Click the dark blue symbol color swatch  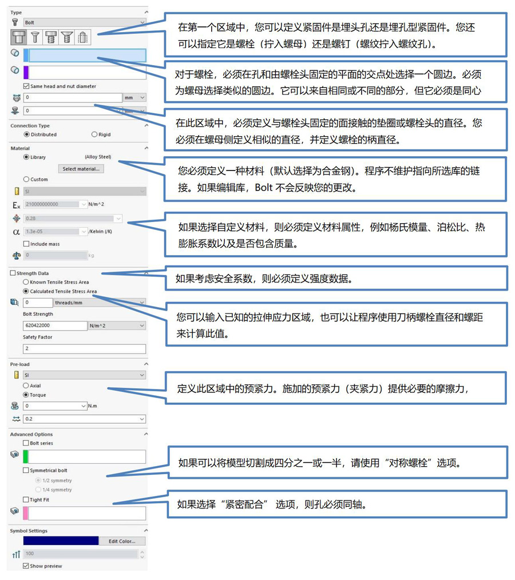(x=60, y=541)
